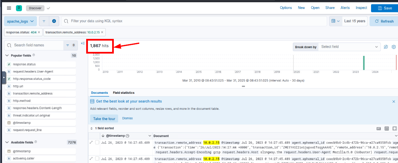Click the edit visualization icon beside gear
The width and height of the screenshot is (398, 163).
pyautogui.click(x=386, y=47)
